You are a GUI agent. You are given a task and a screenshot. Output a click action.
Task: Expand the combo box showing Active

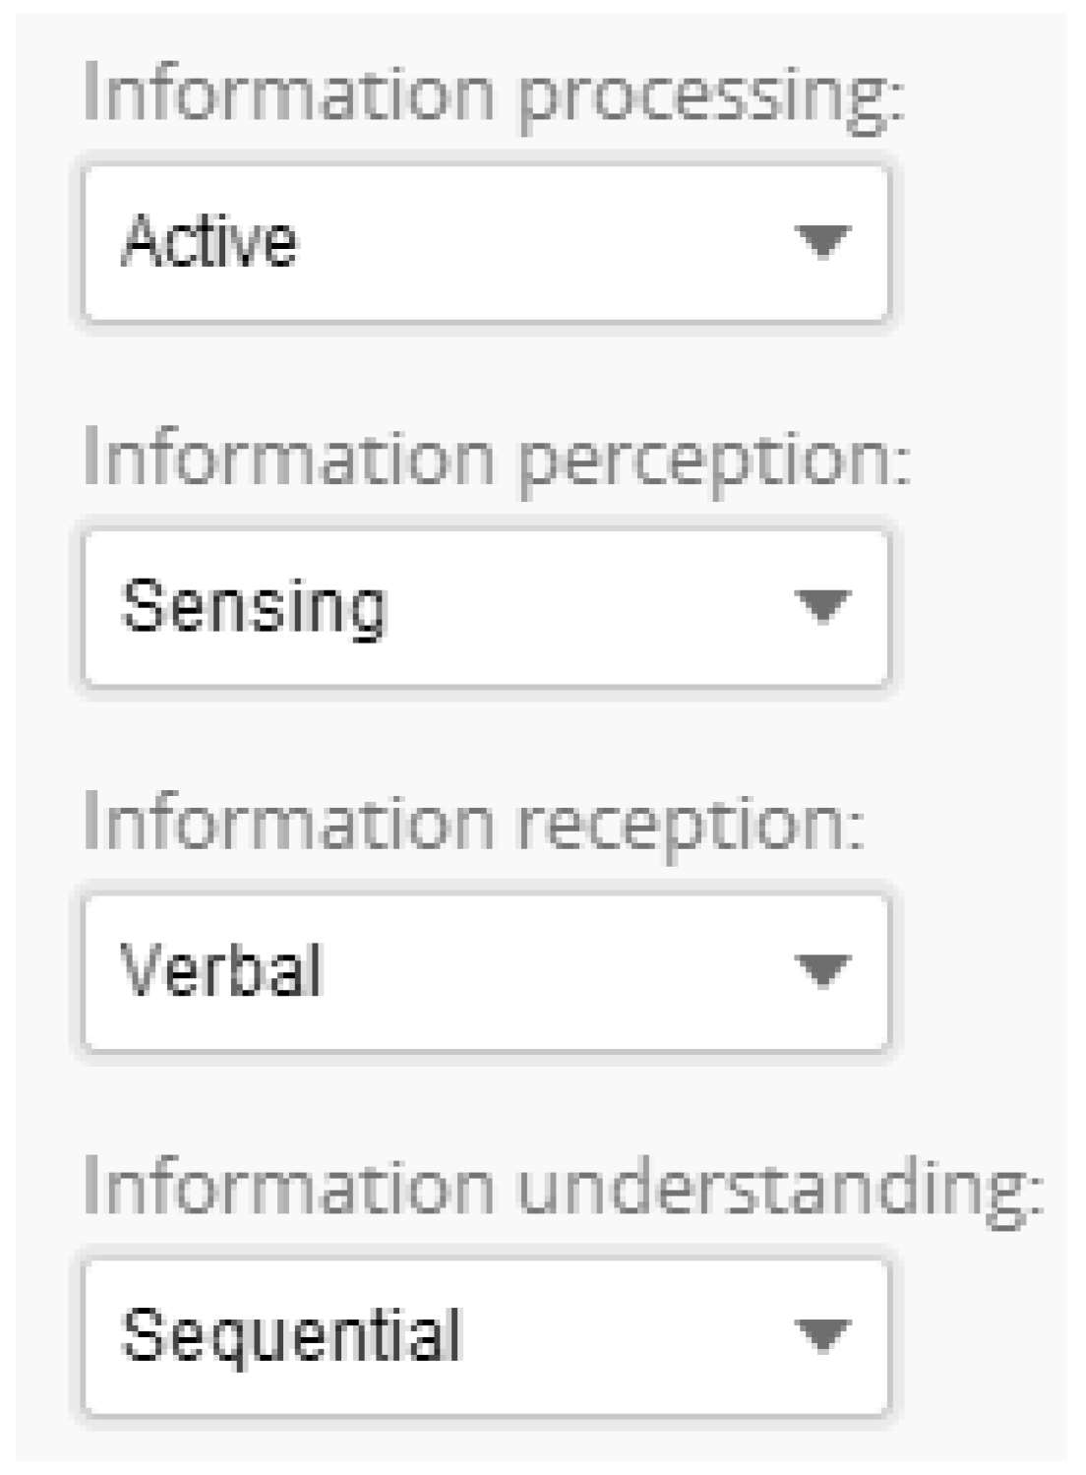[x=486, y=242]
